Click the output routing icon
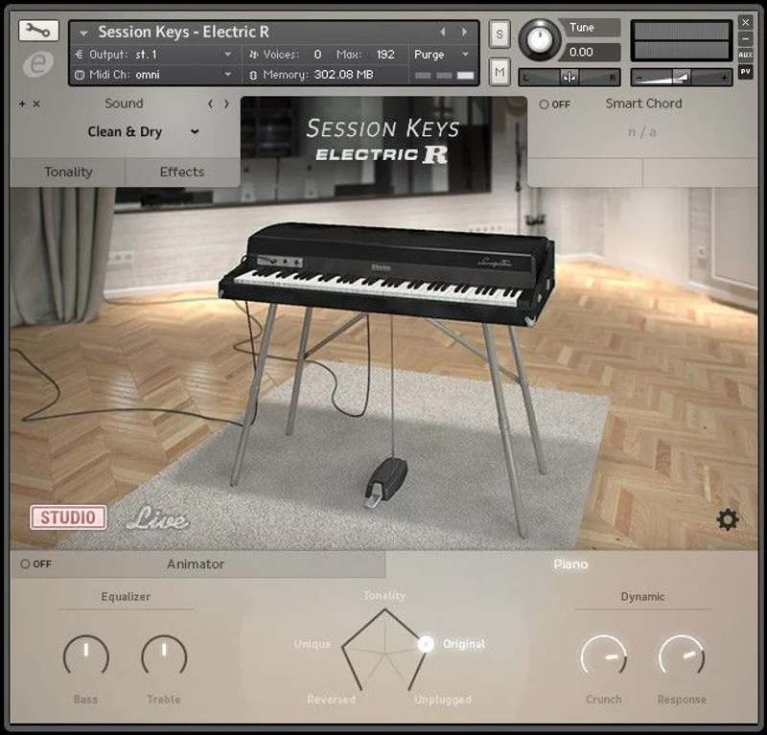The width and height of the screenshot is (767, 735). [x=80, y=55]
